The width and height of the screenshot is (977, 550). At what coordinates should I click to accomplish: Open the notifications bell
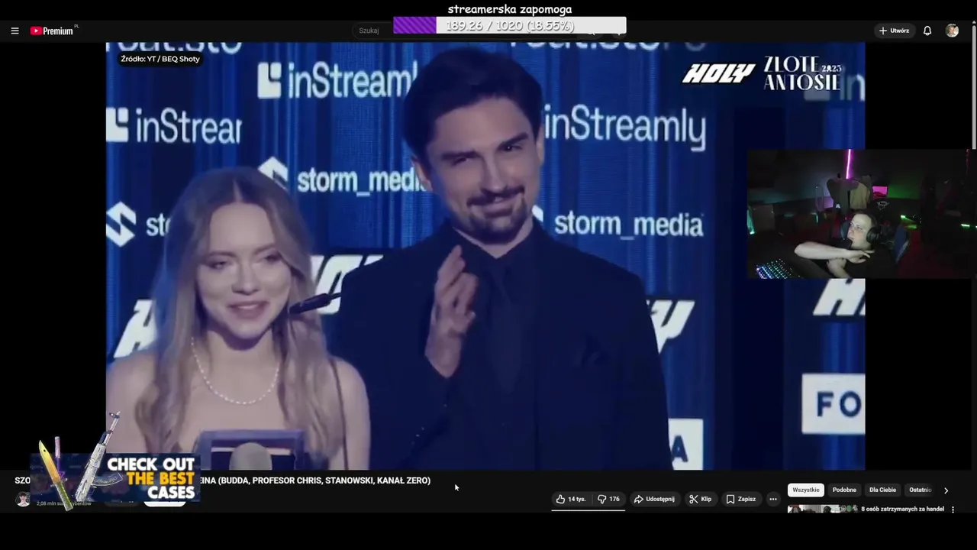click(x=927, y=31)
